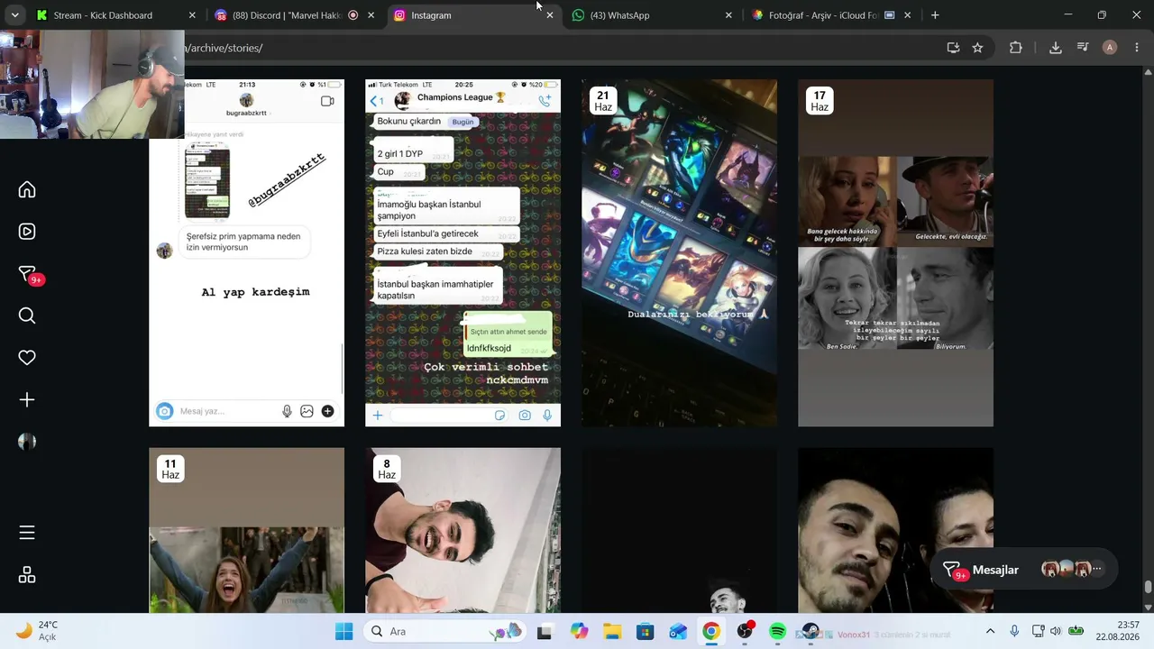Show hidden system tray icons
The image size is (1154, 649).
pyautogui.click(x=990, y=632)
